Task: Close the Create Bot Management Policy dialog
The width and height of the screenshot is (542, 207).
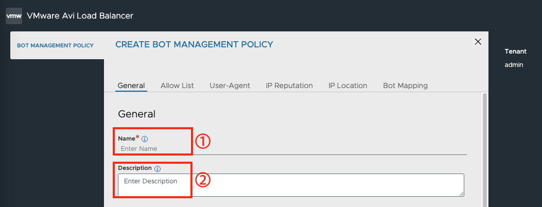Action: click(478, 42)
